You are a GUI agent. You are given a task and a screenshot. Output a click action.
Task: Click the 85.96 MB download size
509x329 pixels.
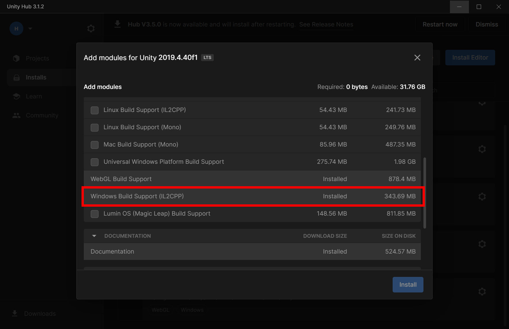tap(333, 144)
